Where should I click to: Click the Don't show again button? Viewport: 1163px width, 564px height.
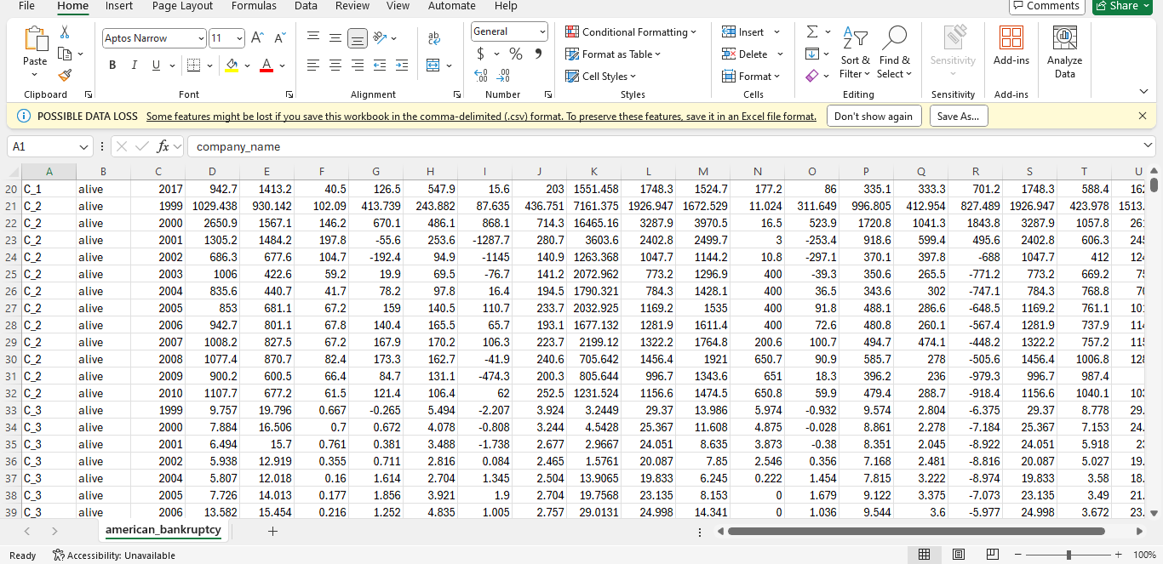[x=874, y=117]
